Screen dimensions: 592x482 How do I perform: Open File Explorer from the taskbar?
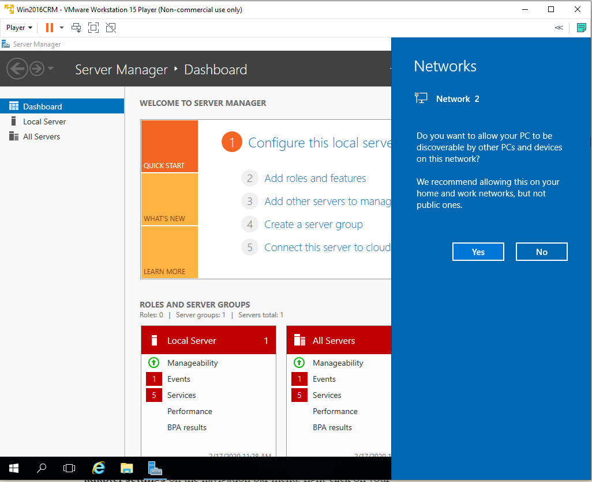[x=126, y=468]
